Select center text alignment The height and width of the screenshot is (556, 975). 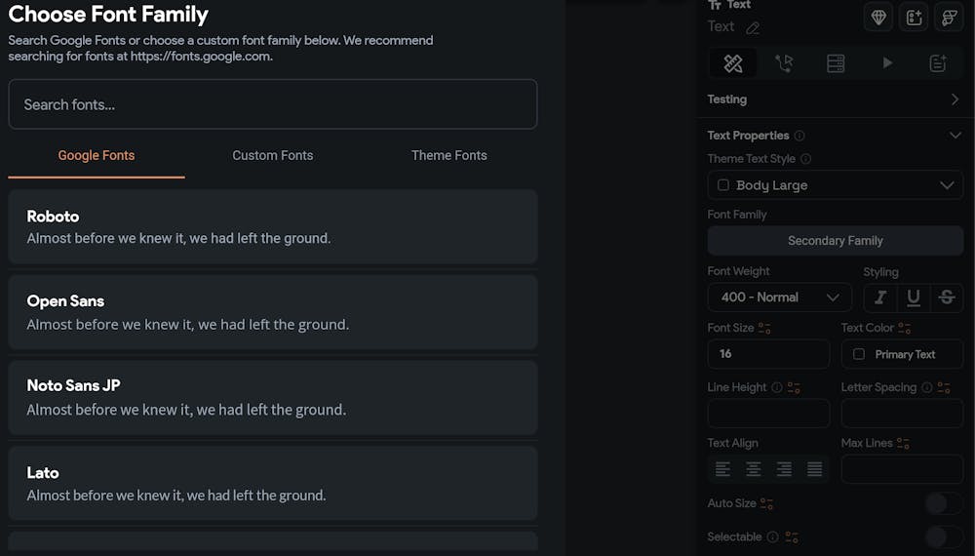pos(754,469)
